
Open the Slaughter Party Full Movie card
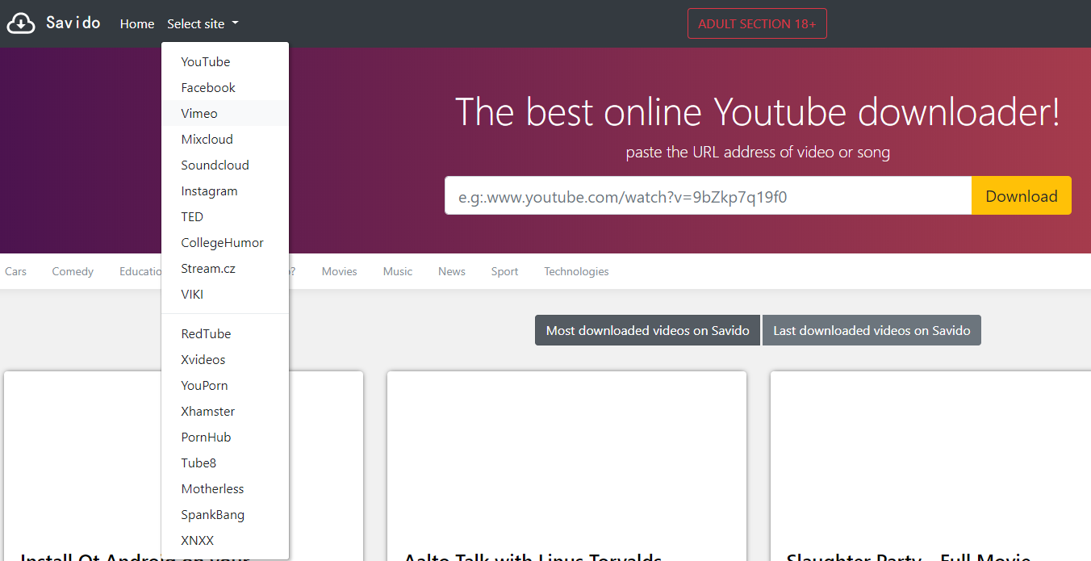point(930,467)
